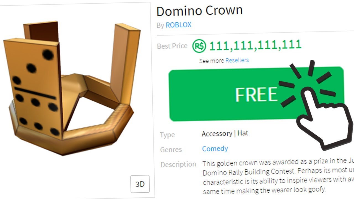
Task: Open the ROBLOX creator link
Action: (178, 25)
